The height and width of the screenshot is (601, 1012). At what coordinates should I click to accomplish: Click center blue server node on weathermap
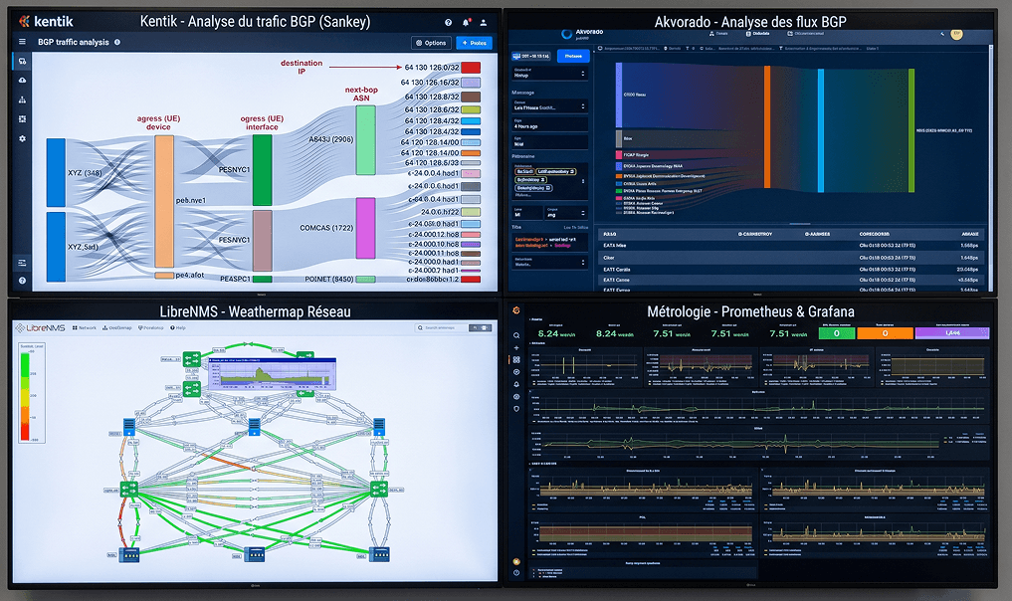[x=255, y=427]
